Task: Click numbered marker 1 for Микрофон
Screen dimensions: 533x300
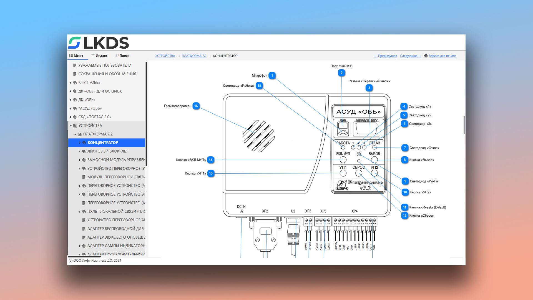Action: pyautogui.click(x=272, y=76)
